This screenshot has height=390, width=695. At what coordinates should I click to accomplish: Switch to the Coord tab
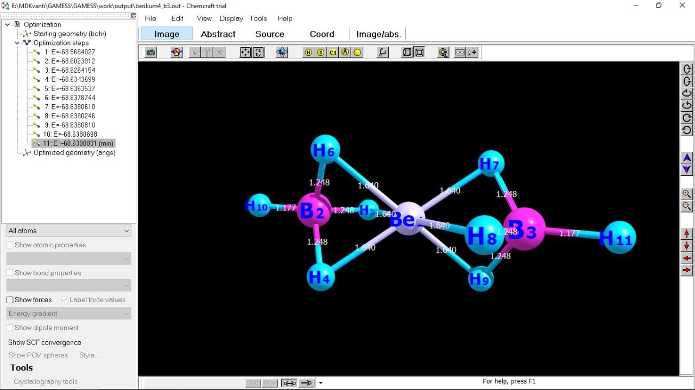click(x=322, y=34)
